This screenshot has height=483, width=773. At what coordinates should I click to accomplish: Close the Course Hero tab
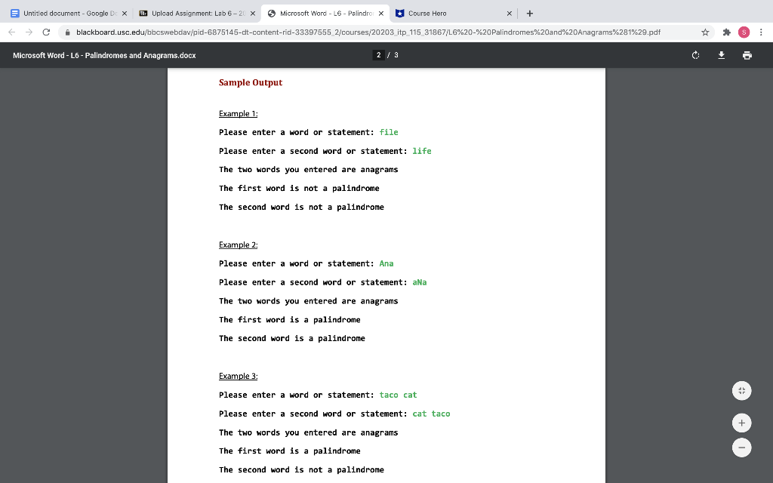click(510, 14)
